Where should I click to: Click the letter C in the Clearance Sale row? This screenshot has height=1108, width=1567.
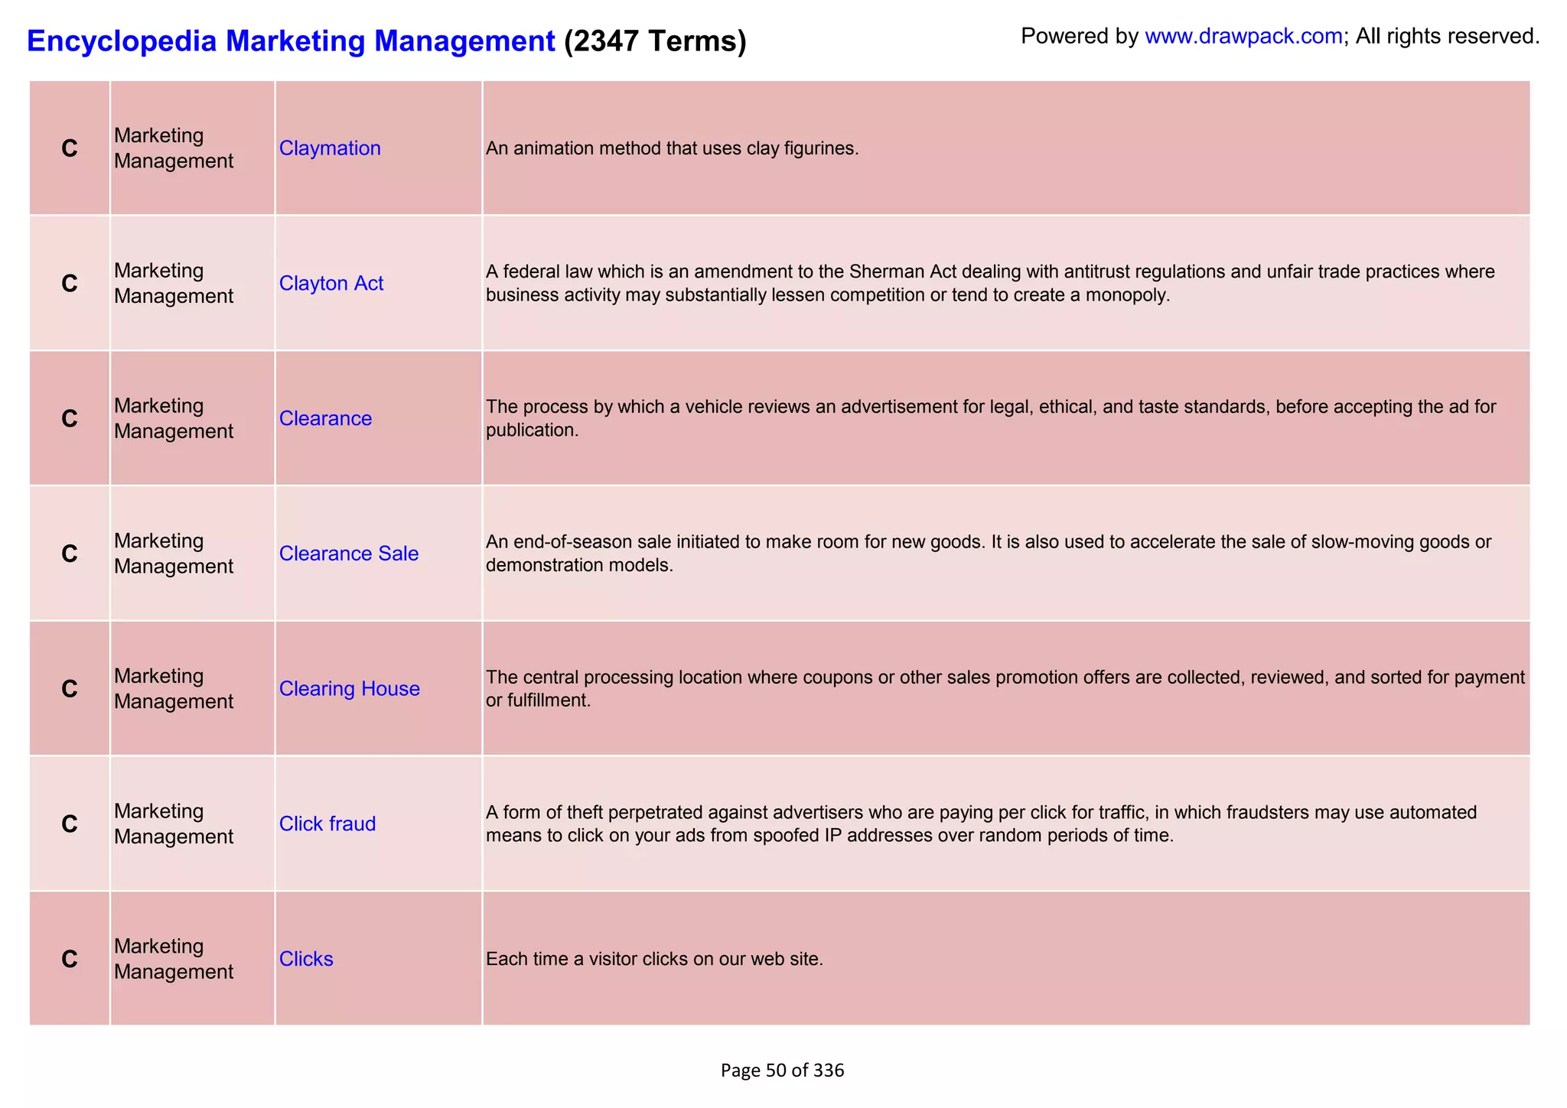click(x=70, y=554)
